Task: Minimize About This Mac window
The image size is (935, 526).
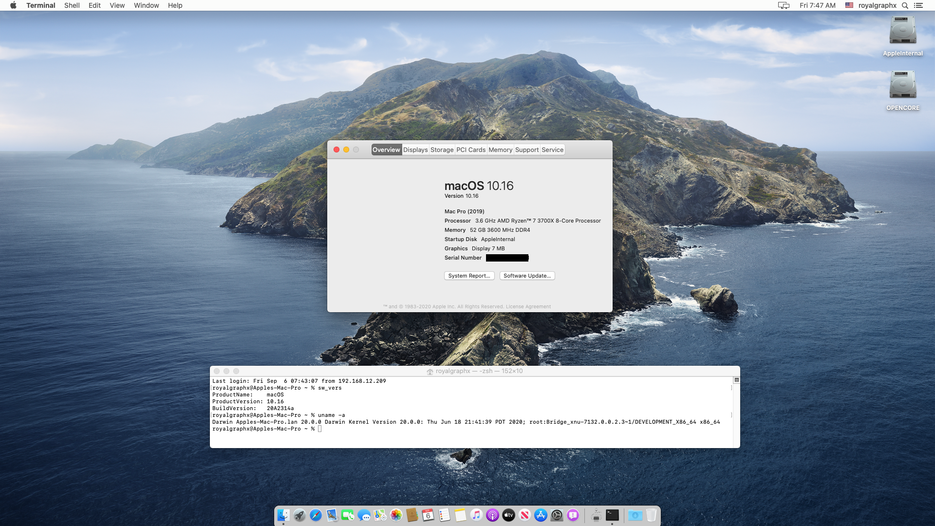Action: point(346,150)
